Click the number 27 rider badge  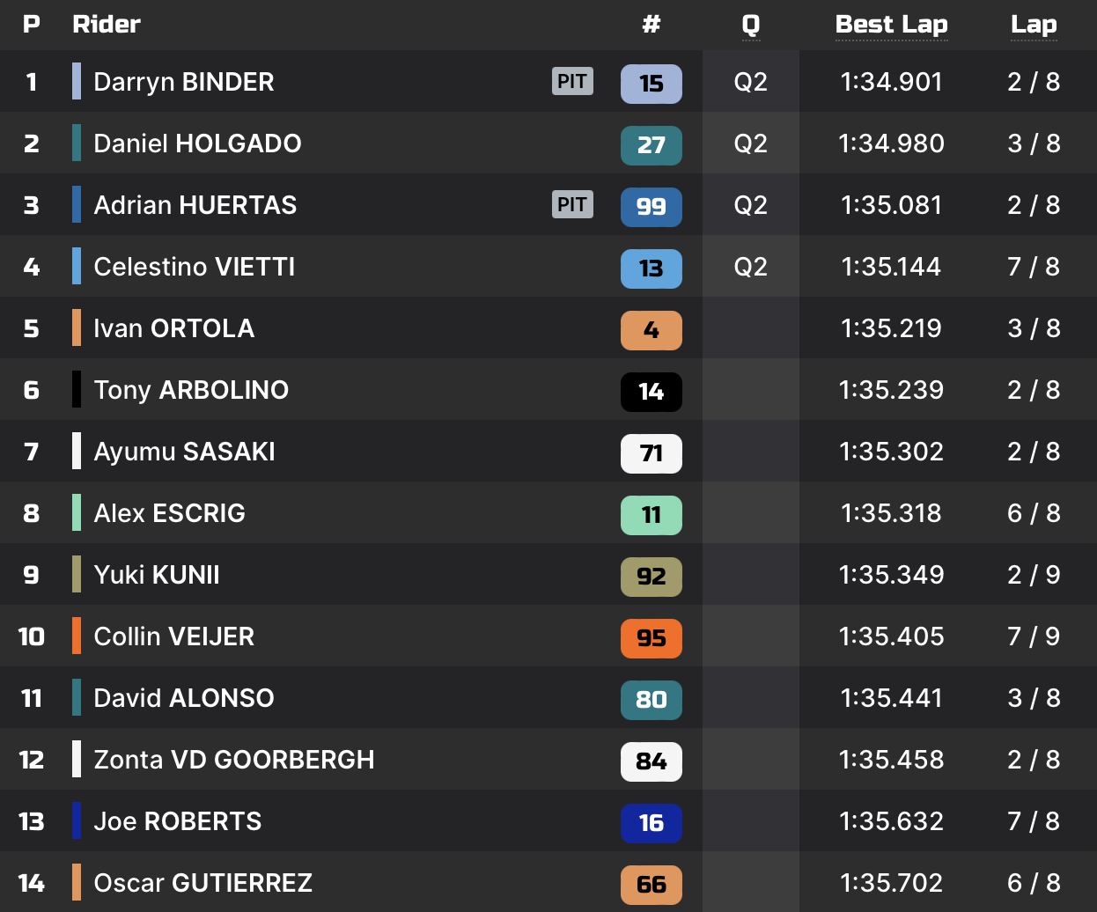[651, 145]
